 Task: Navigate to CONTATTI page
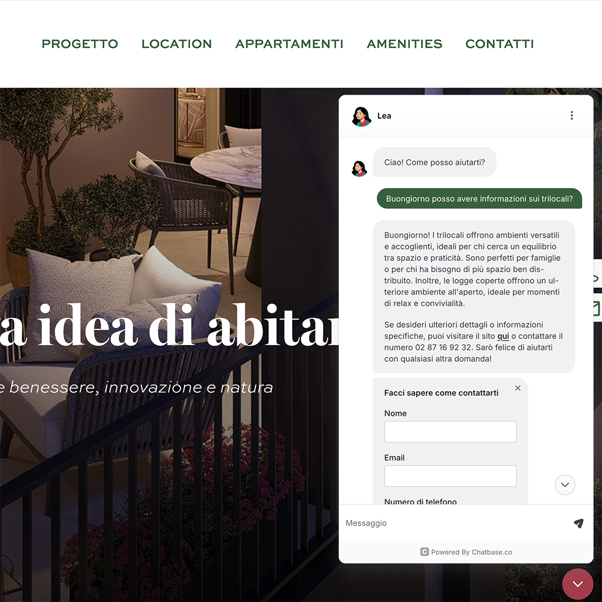[x=499, y=44]
